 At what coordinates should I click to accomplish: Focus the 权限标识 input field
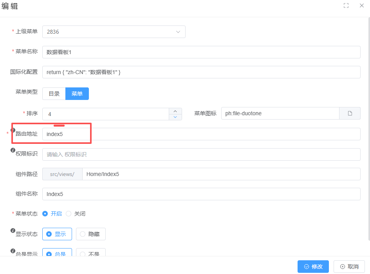(201, 154)
